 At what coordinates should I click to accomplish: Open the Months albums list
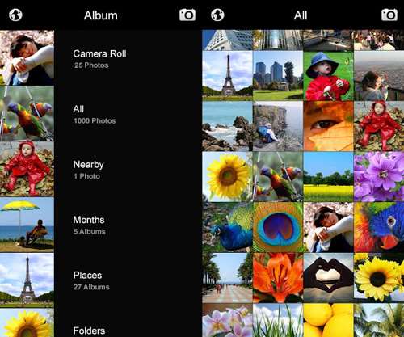point(128,225)
